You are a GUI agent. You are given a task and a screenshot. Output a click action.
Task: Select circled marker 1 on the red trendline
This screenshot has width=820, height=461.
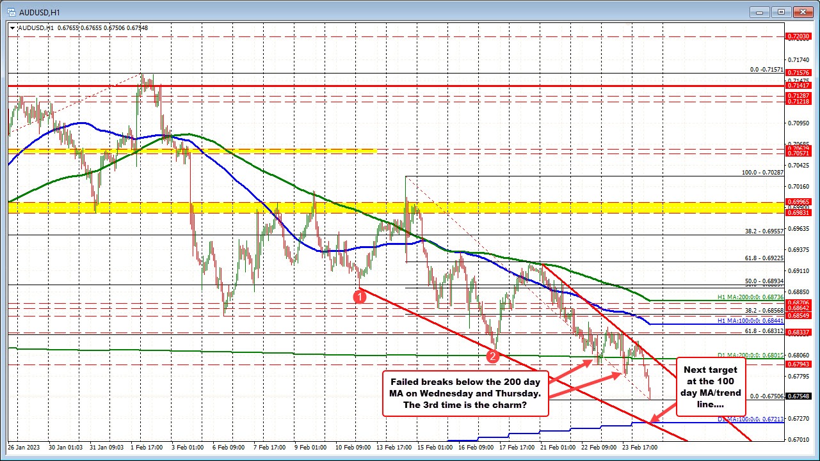(359, 296)
